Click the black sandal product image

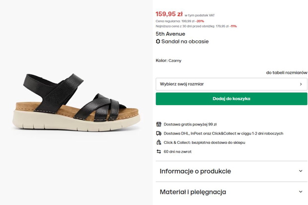(76, 102)
